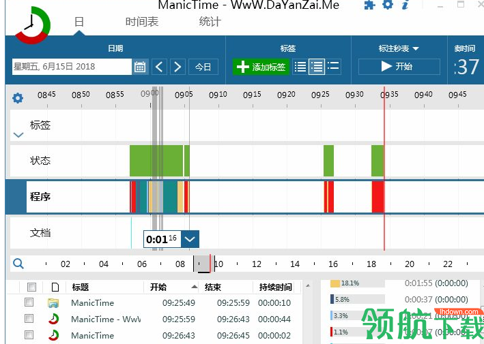
Task: Click the large red block near 0935
Action: pyautogui.click(x=378, y=197)
